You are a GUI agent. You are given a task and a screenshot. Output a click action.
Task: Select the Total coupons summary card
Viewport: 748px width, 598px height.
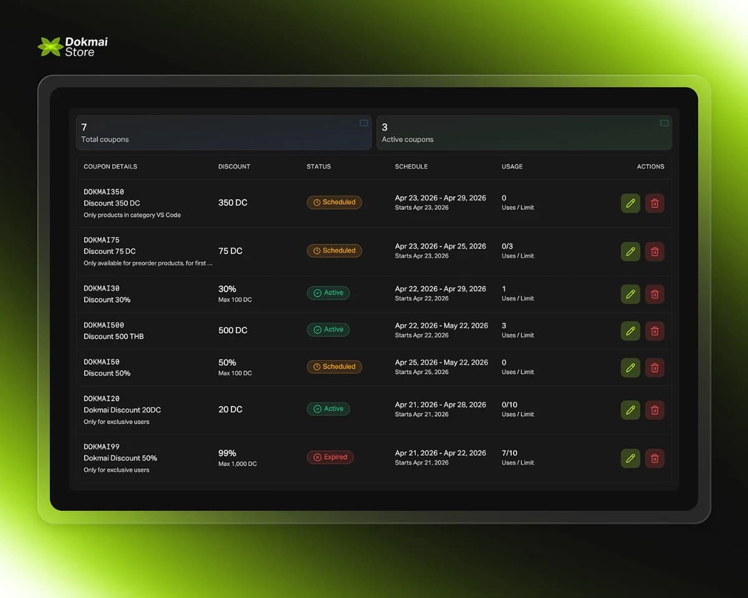(x=223, y=133)
